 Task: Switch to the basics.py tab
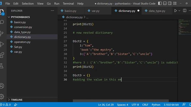pyautogui.click(x=70, y=11)
